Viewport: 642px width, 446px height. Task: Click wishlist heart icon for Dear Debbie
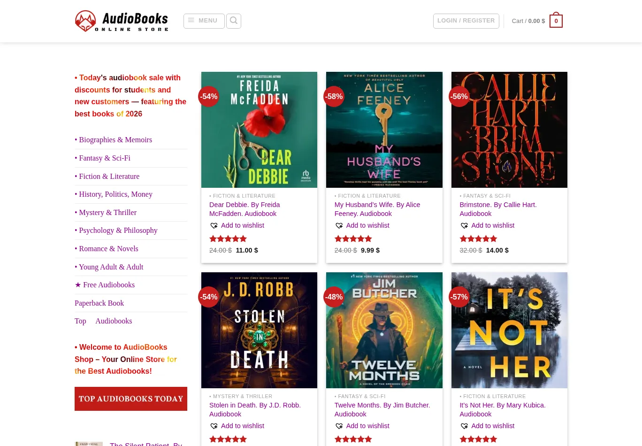[214, 226]
